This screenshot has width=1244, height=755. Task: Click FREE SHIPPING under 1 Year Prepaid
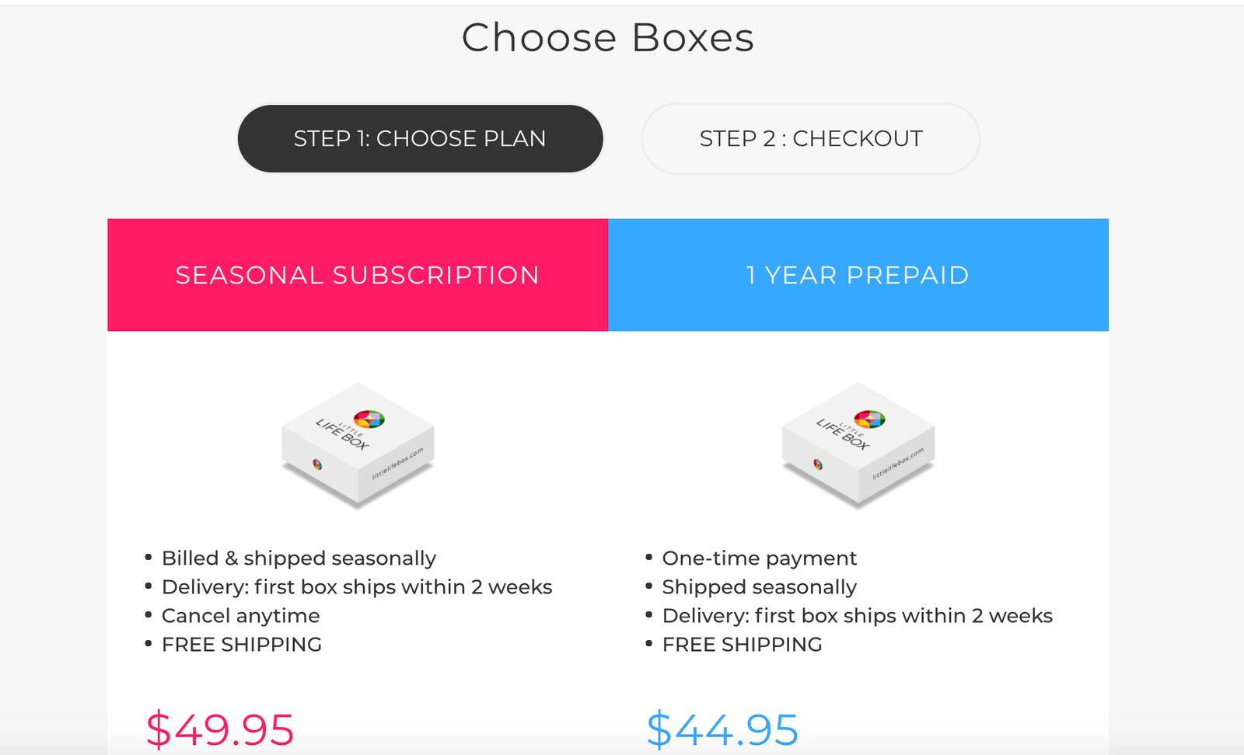point(742,645)
